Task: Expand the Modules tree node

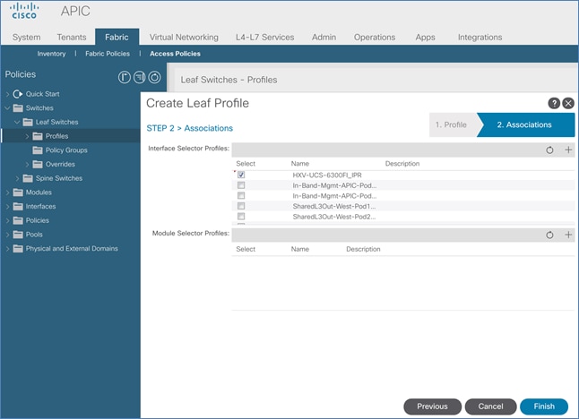Action: point(7,192)
